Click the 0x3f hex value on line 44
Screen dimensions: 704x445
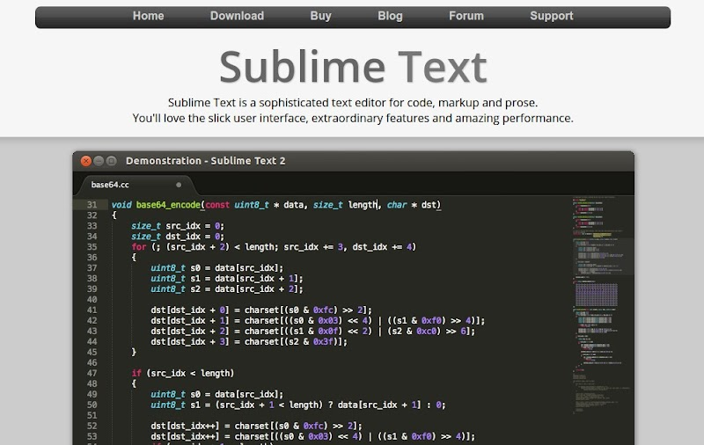323,342
